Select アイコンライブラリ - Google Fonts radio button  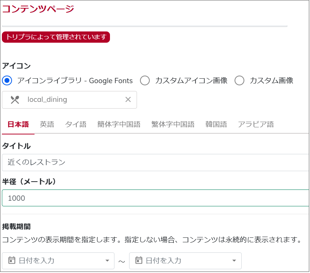(x=7, y=81)
